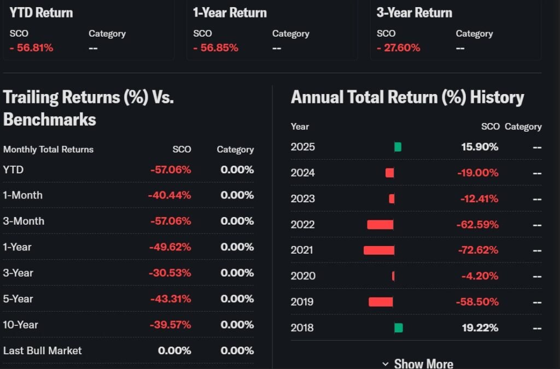Screen dimensions: 560x369
Task: Click the Annual Total Return History heading
Action: [407, 97]
